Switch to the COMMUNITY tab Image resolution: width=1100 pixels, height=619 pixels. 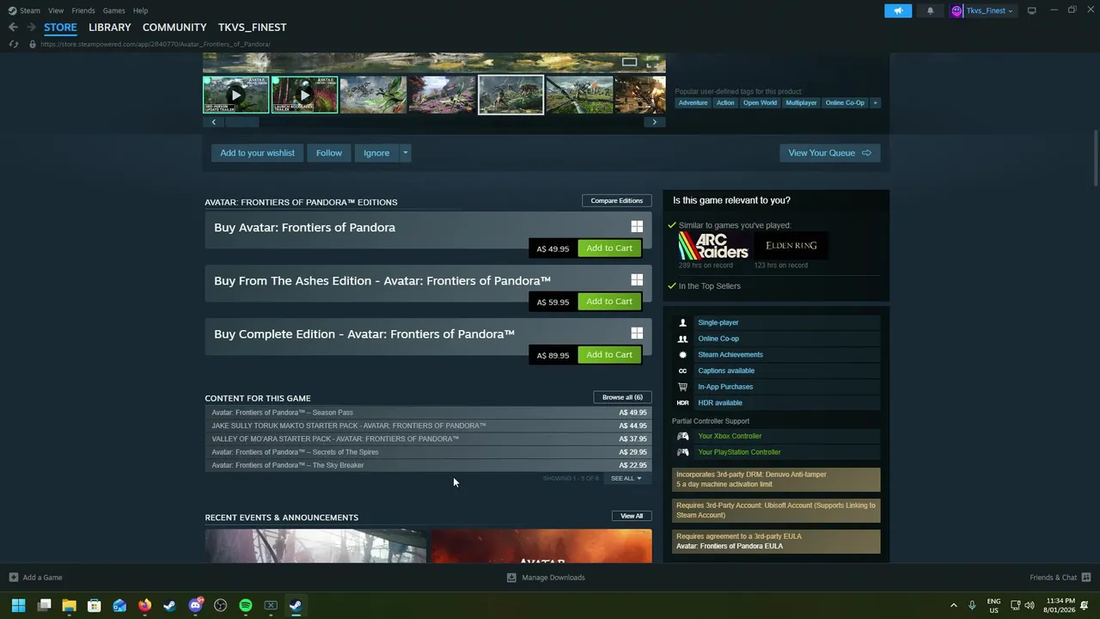point(174,28)
